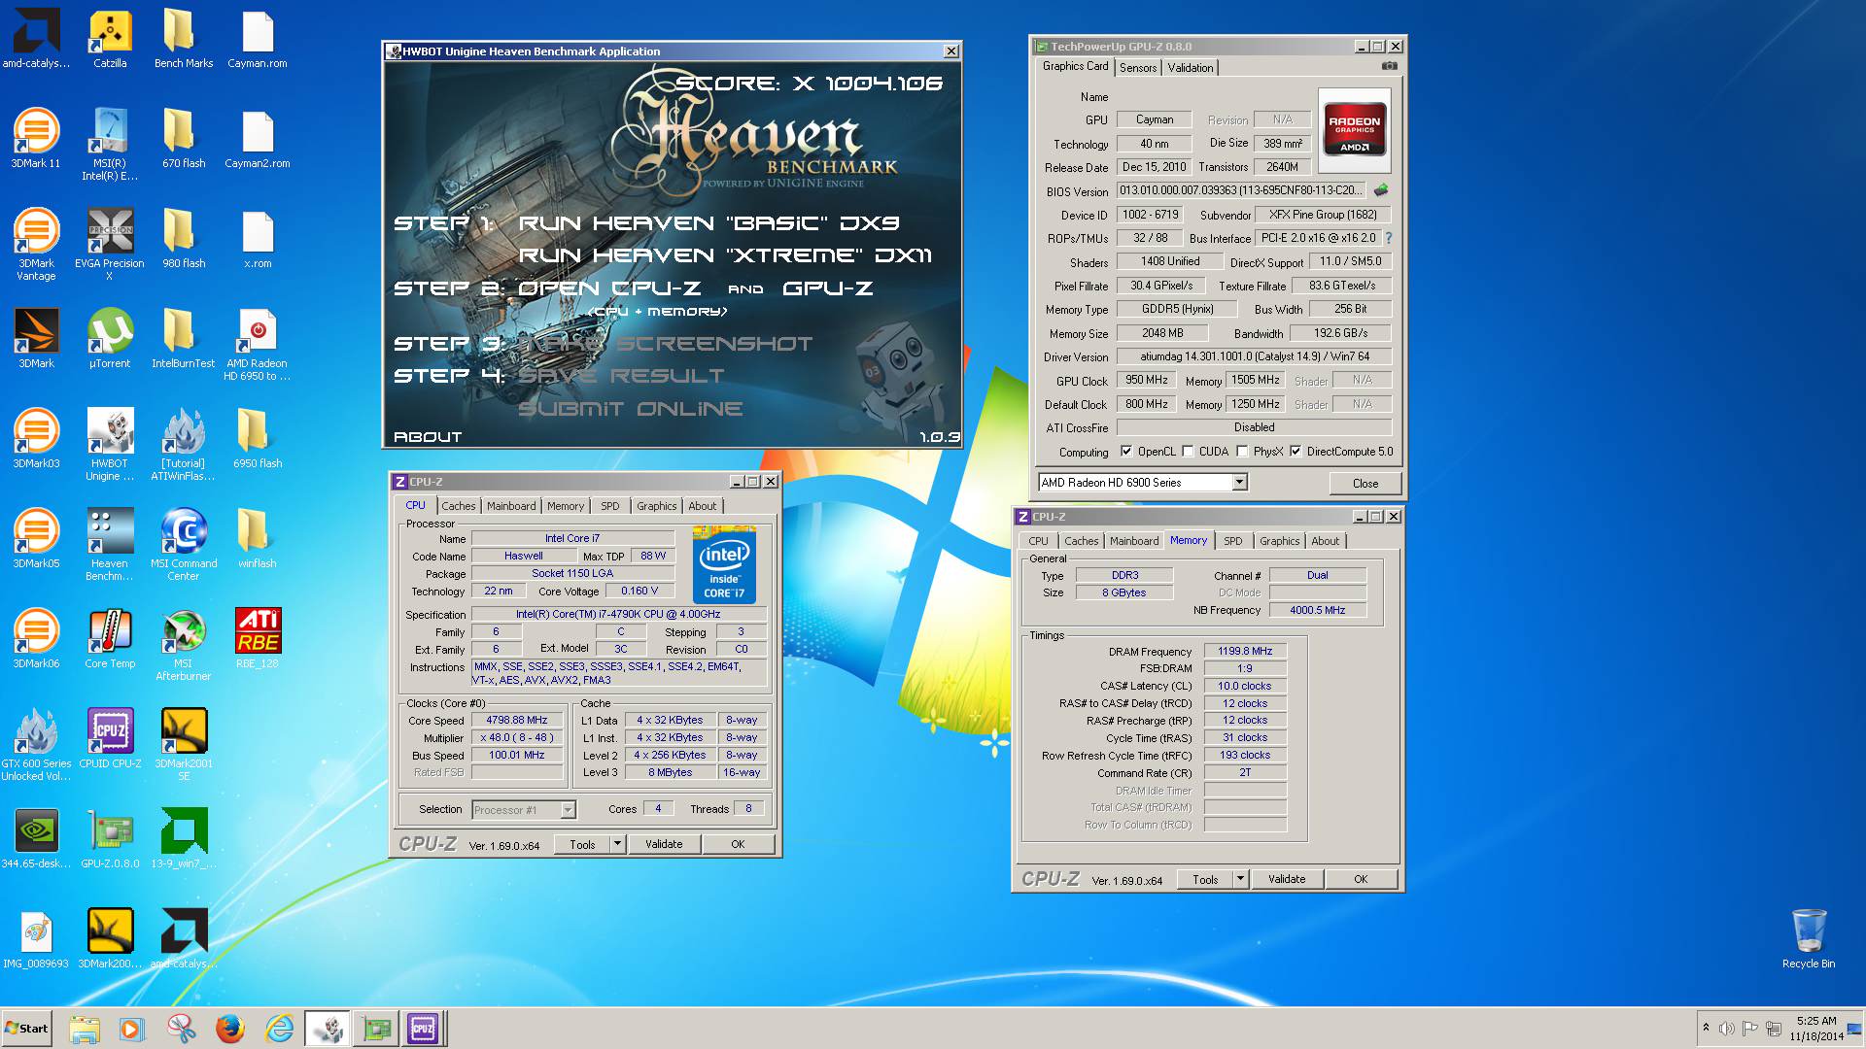Click the GPU-Z screenshot camera icon

(1390, 66)
